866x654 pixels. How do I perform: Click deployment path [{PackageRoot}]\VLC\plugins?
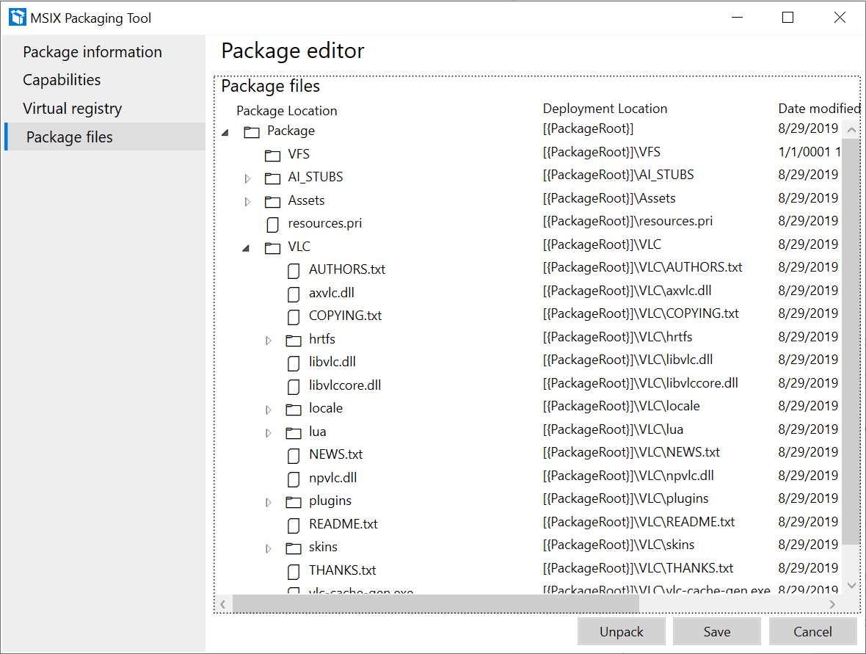pyautogui.click(x=625, y=498)
